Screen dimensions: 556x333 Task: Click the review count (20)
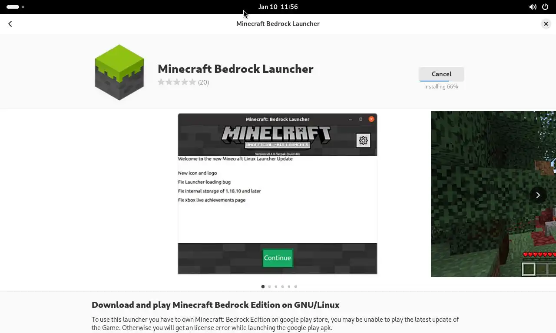click(204, 82)
